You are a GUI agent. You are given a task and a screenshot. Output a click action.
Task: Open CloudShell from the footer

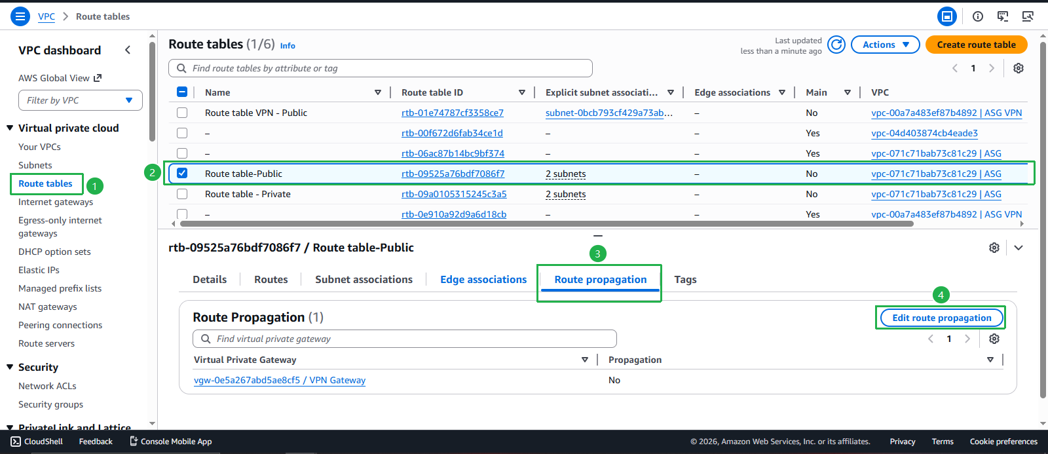tap(37, 442)
